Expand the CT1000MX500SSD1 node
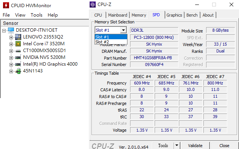Viewport: 239px width, 149px height. (11, 51)
